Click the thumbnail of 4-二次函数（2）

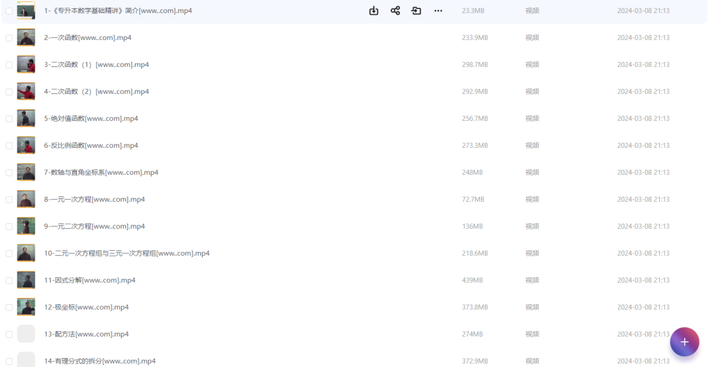26,91
